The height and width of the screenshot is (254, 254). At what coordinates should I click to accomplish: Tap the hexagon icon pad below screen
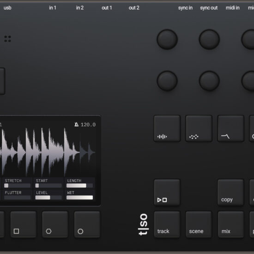[55, 224]
